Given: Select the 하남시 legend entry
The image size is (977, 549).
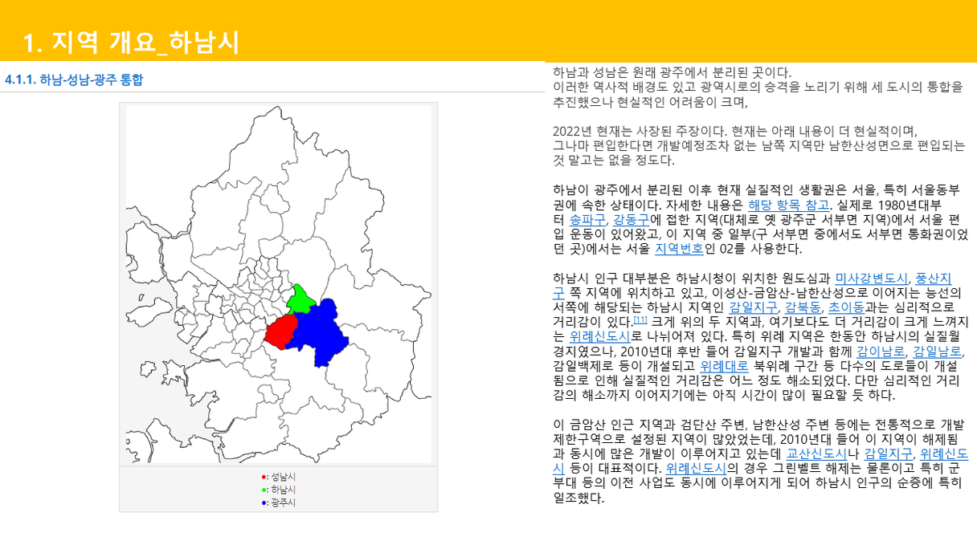Looking at the screenshot, I should 279,490.
